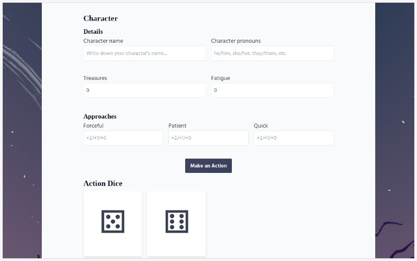Click the "Patient" label text

point(178,126)
